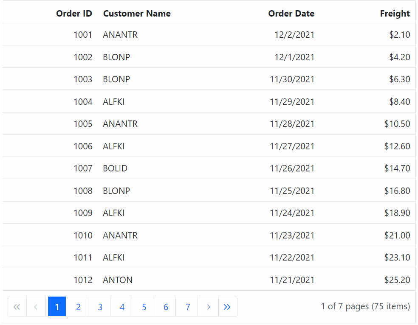The width and height of the screenshot is (418, 325).
Task: Open page 3 of the grid
Action: point(100,307)
